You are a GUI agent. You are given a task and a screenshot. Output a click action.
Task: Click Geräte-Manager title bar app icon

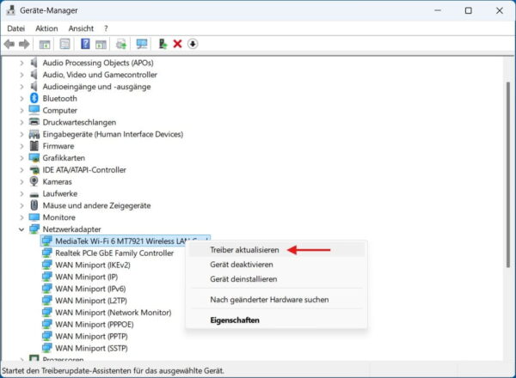point(10,10)
